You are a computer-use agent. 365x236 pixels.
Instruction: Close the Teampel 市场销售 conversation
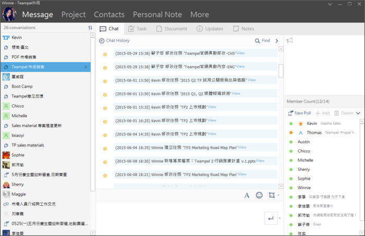pyautogui.click(x=86, y=67)
